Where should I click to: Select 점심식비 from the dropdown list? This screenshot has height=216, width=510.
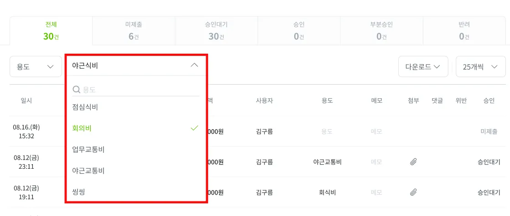85,107
